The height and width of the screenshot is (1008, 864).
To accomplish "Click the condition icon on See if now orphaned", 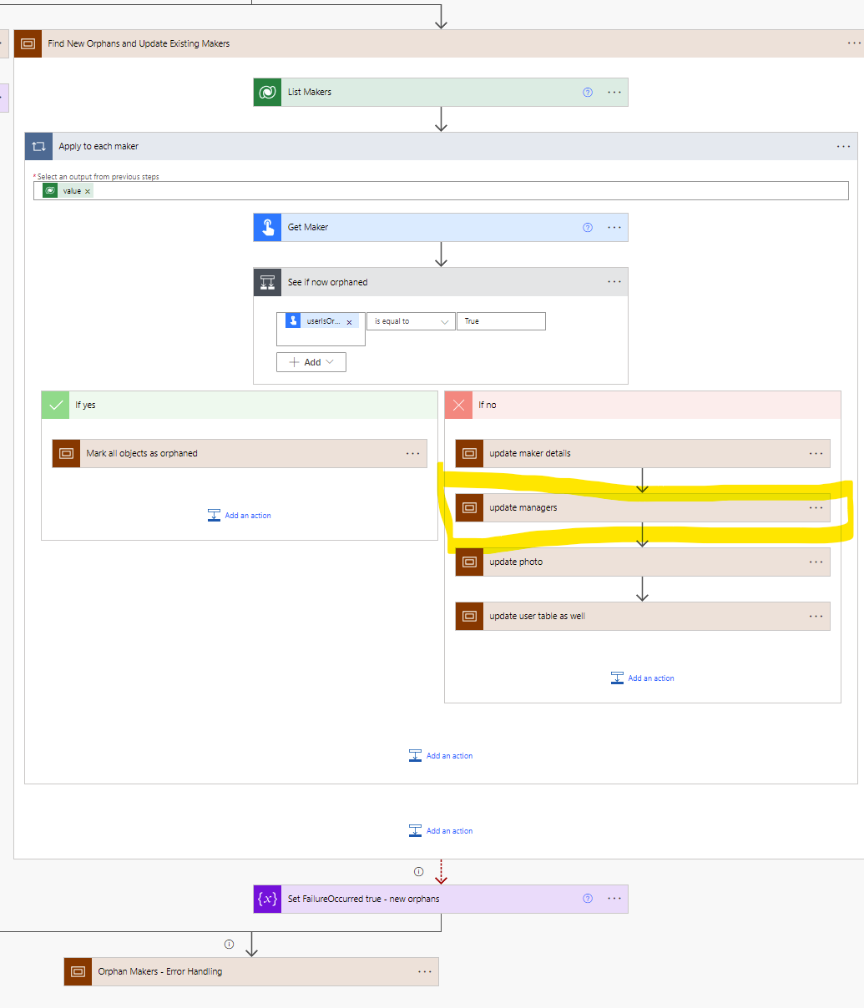I will tap(266, 282).
